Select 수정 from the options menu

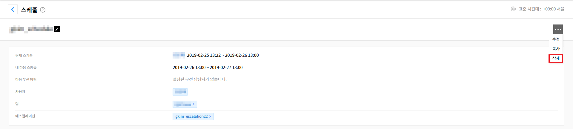click(x=556, y=39)
